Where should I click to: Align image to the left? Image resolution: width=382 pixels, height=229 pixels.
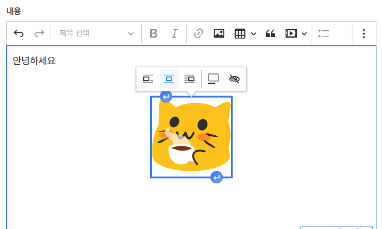click(148, 79)
